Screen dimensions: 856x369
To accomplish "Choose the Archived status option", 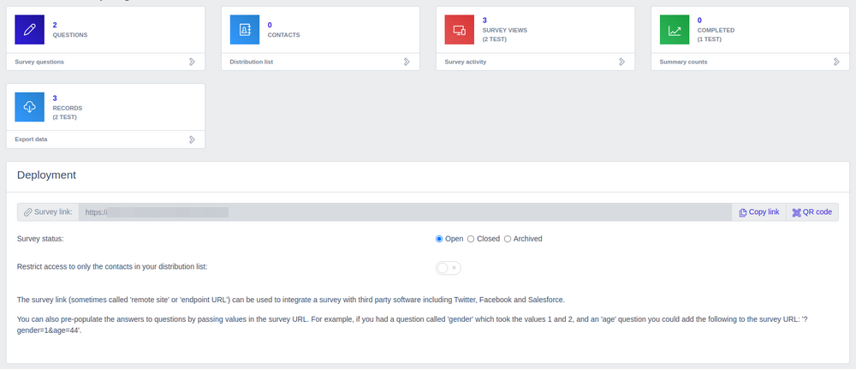I will (508, 239).
